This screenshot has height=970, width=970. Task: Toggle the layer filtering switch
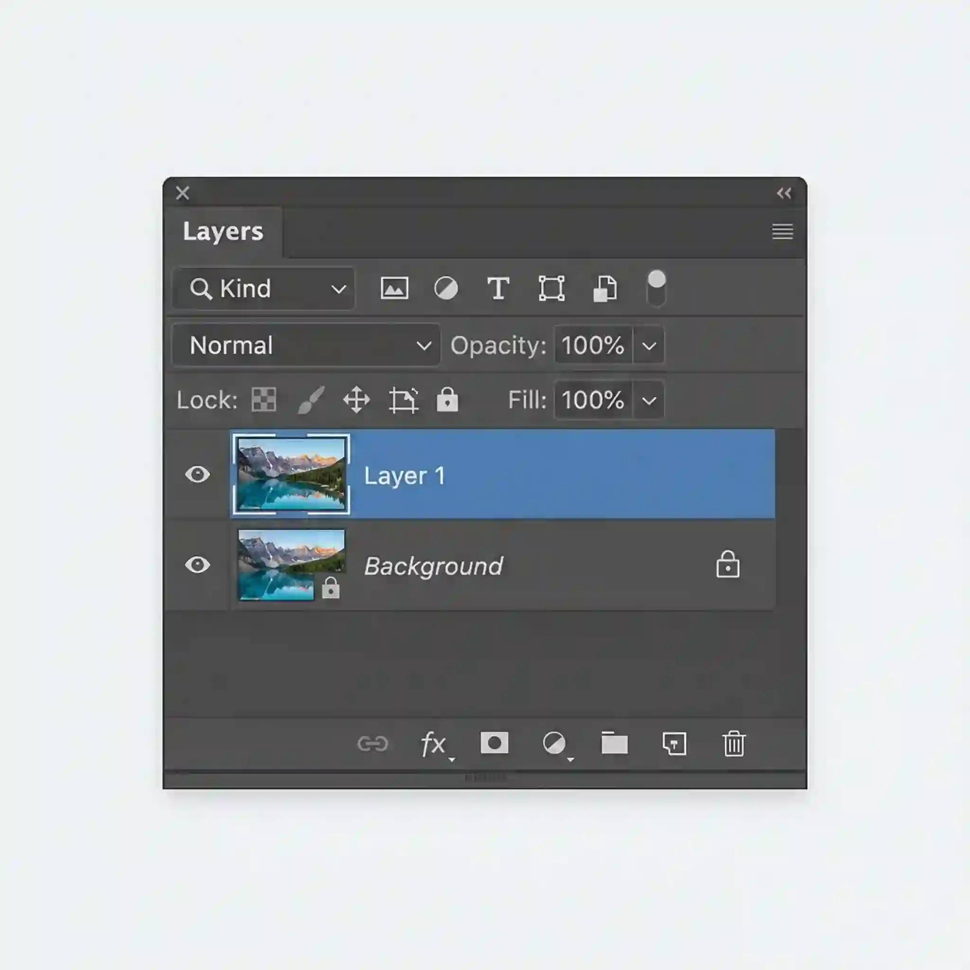(x=656, y=288)
